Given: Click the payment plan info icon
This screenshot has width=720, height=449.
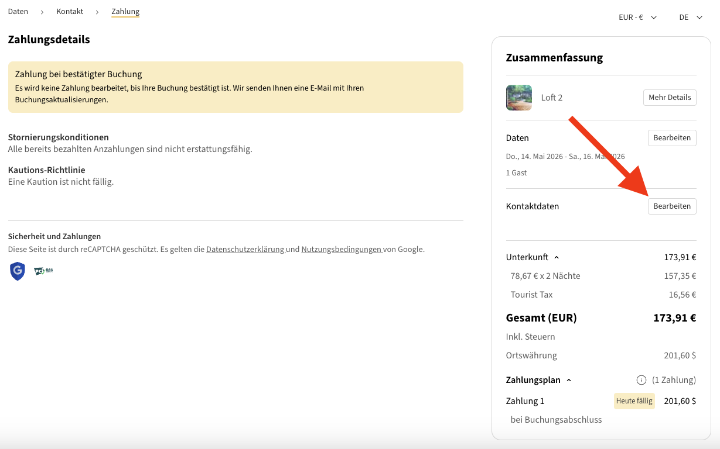Looking at the screenshot, I should pyautogui.click(x=641, y=380).
